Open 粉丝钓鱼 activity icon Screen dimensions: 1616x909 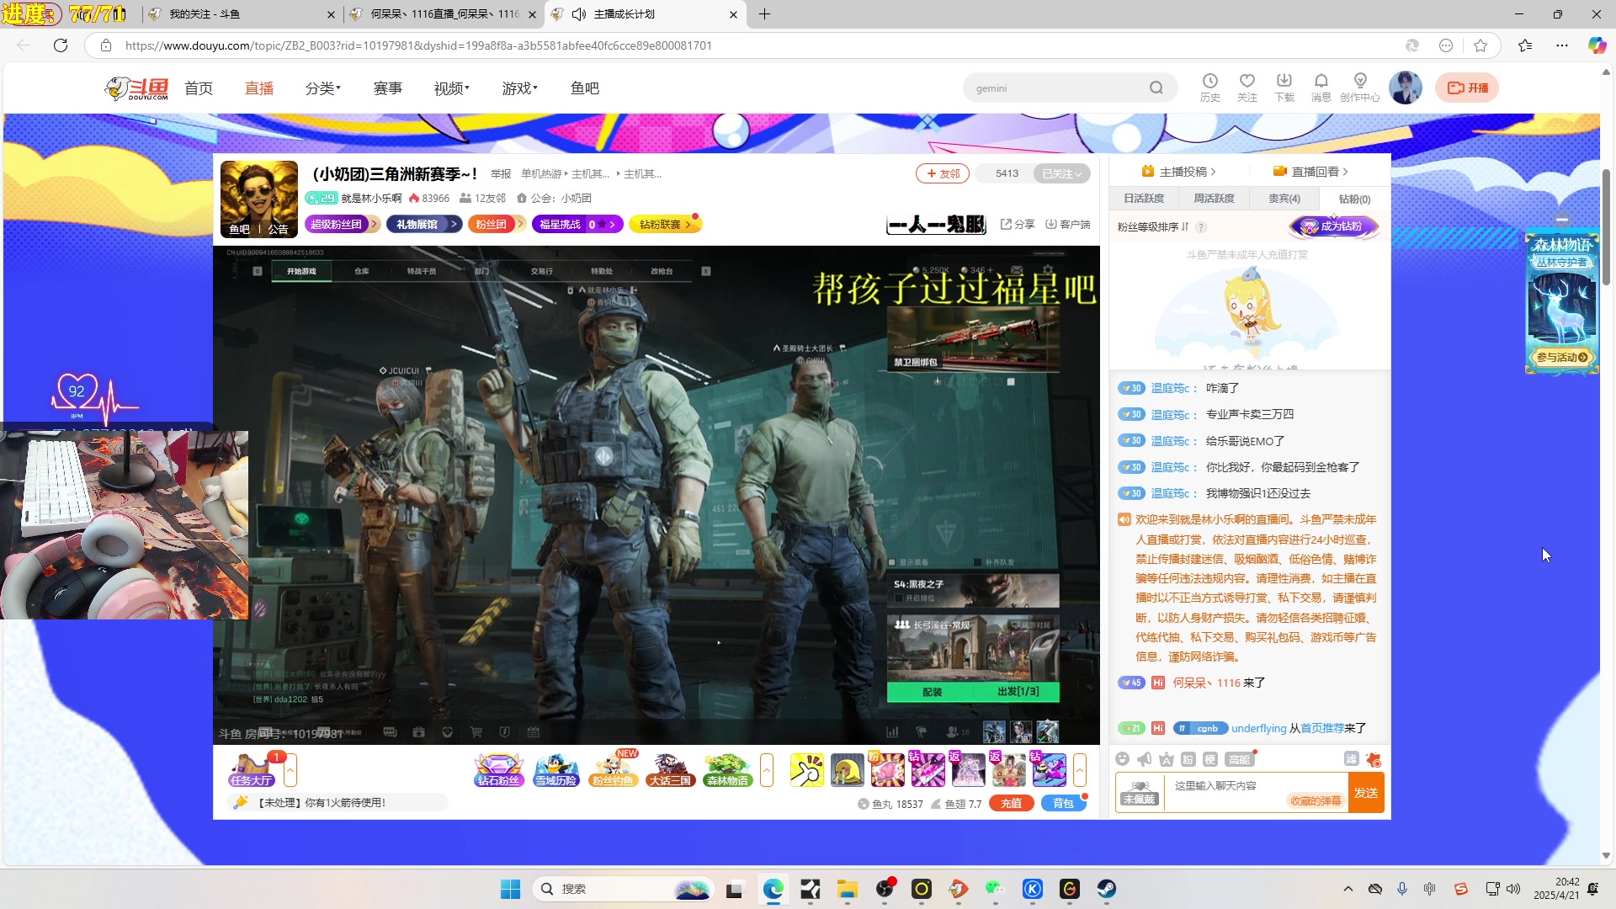(x=613, y=770)
